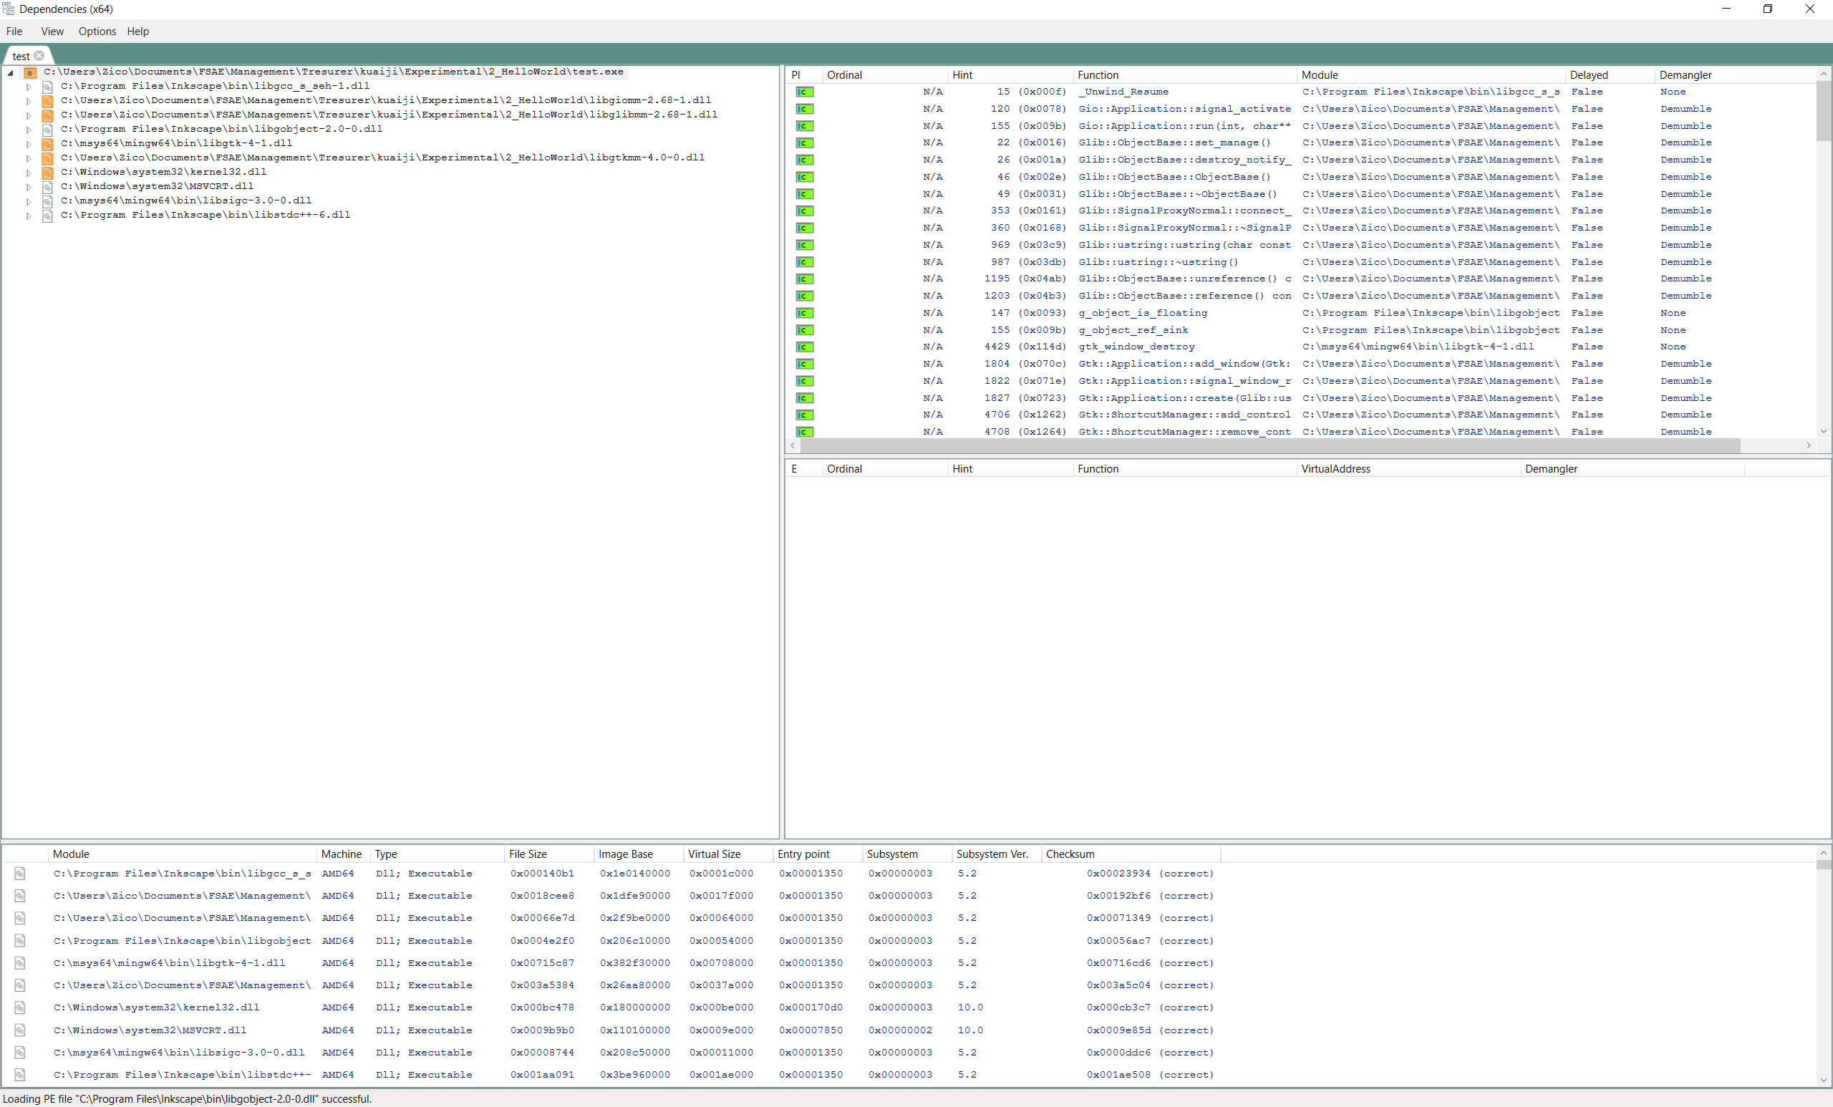Click file icon of MSVCRT.dll in module list
1833x1107 pixels.
point(20,1030)
